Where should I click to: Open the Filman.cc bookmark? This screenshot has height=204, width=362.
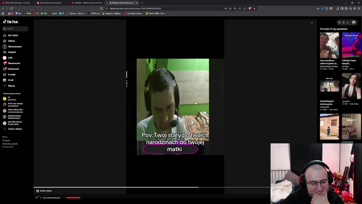76,13
